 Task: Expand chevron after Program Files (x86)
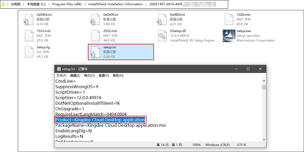85,4
